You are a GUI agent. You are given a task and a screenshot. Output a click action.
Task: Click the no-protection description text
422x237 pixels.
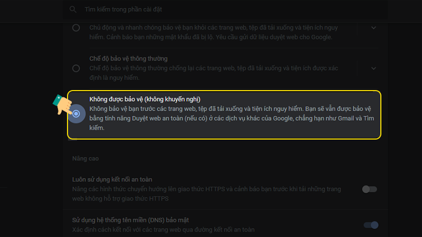click(x=232, y=118)
